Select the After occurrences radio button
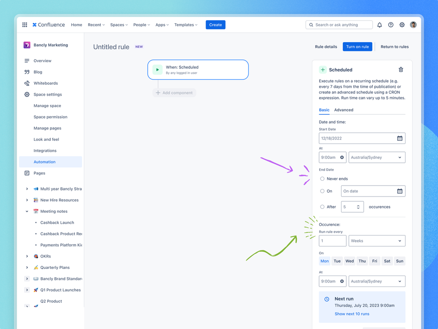Screen dimensions: 438x329 (322, 207)
